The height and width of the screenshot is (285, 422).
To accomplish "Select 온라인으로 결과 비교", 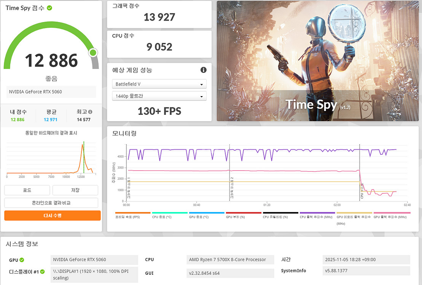I will (51, 203).
